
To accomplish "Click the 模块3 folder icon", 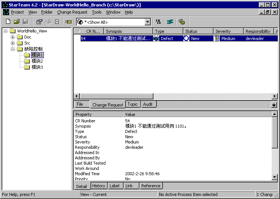I will tap(27, 67).
